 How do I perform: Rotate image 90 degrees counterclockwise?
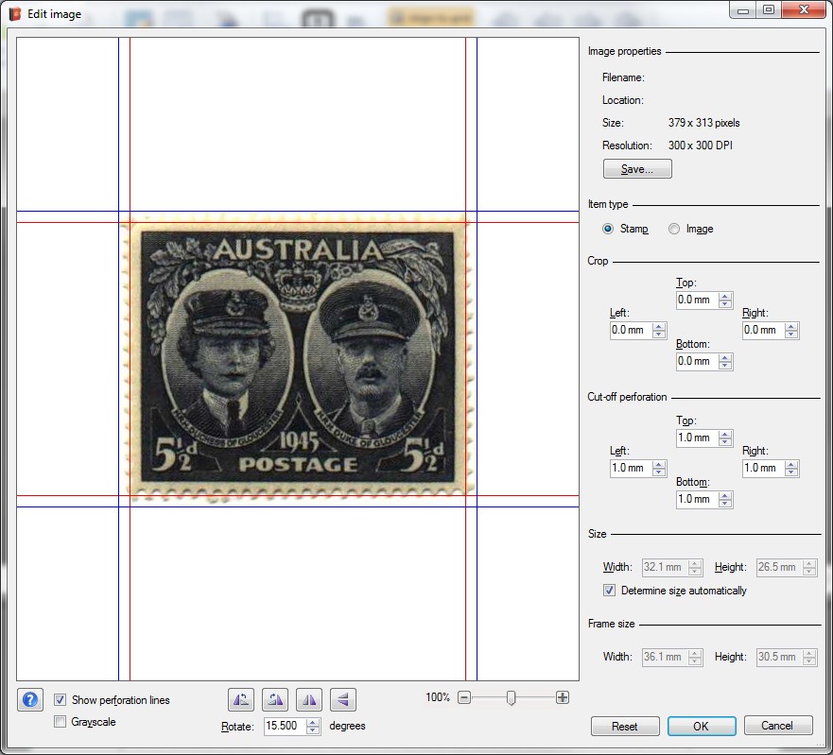click(241, 699)
